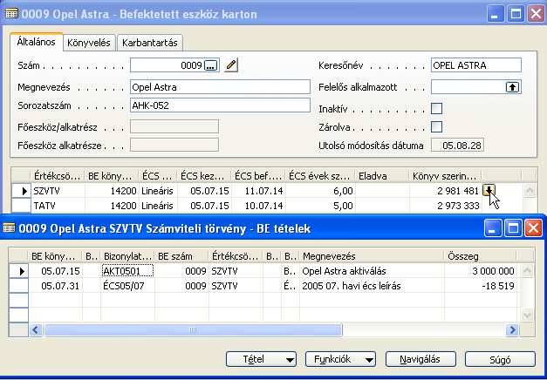Click the AKT0501 document number cell
The height and width of the screenshot is (380, 547).
[127, 271]
